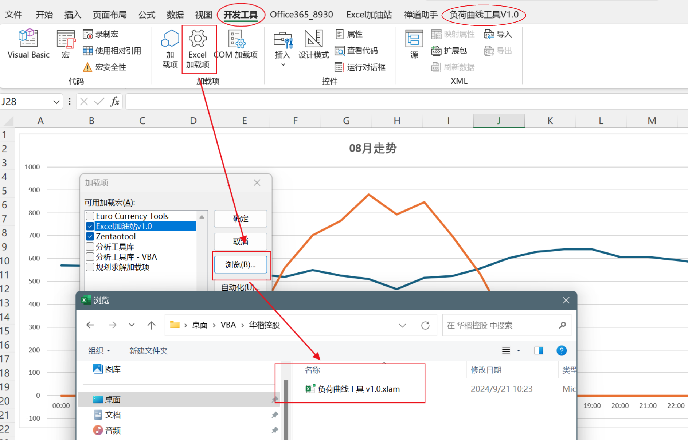Go forward in the 浏览 dialog
This screenshot has width=688, height=440.
tap(113, 325)
